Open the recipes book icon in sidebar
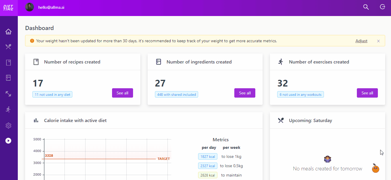Screen dimensions: 391x180 (8, 62)
